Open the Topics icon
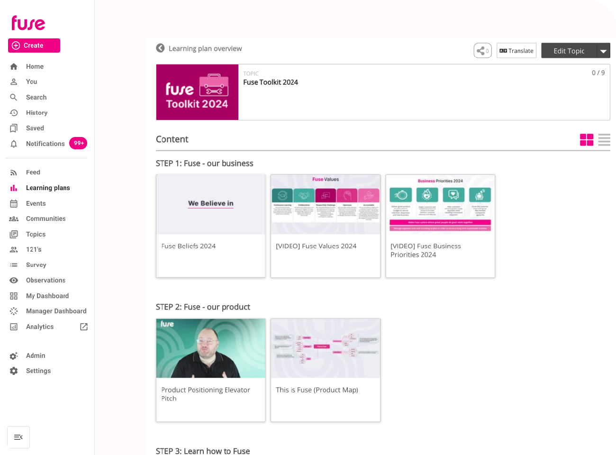616x455 pixels. click(14, 235)
